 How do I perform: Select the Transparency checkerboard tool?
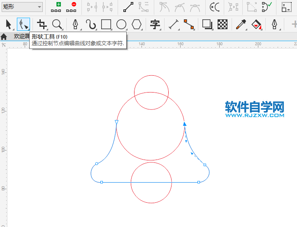(x=223, y=24)
